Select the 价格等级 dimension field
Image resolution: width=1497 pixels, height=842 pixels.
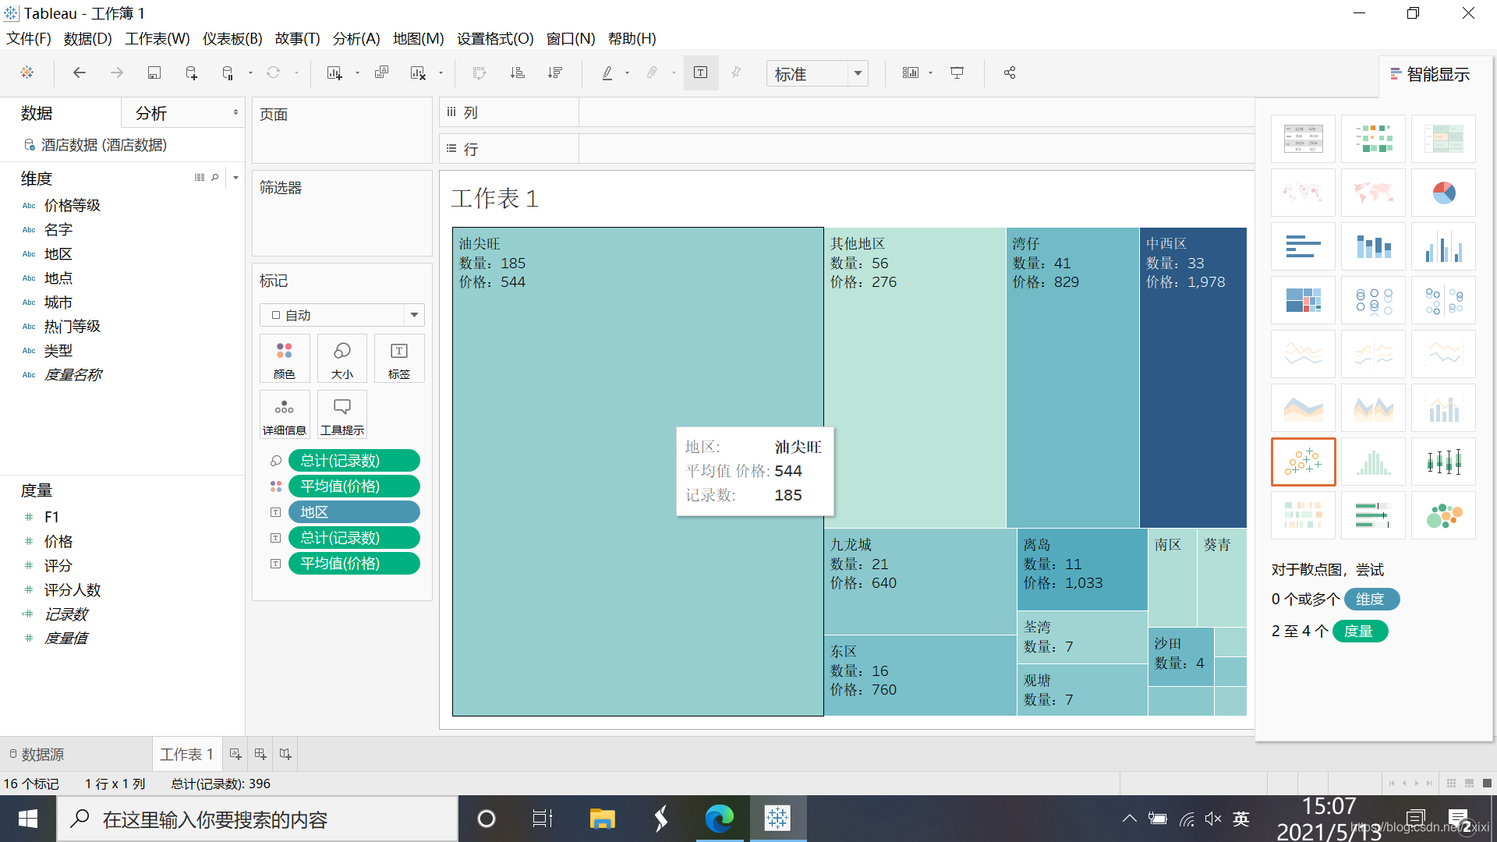coord(72,205)
